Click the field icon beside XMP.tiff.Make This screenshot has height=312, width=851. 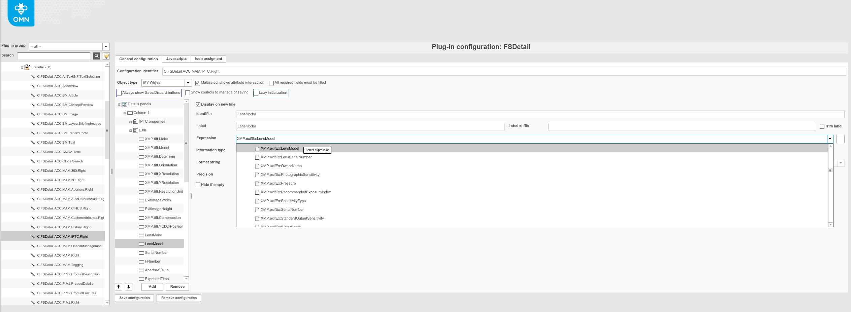click(x=141, y=139)
